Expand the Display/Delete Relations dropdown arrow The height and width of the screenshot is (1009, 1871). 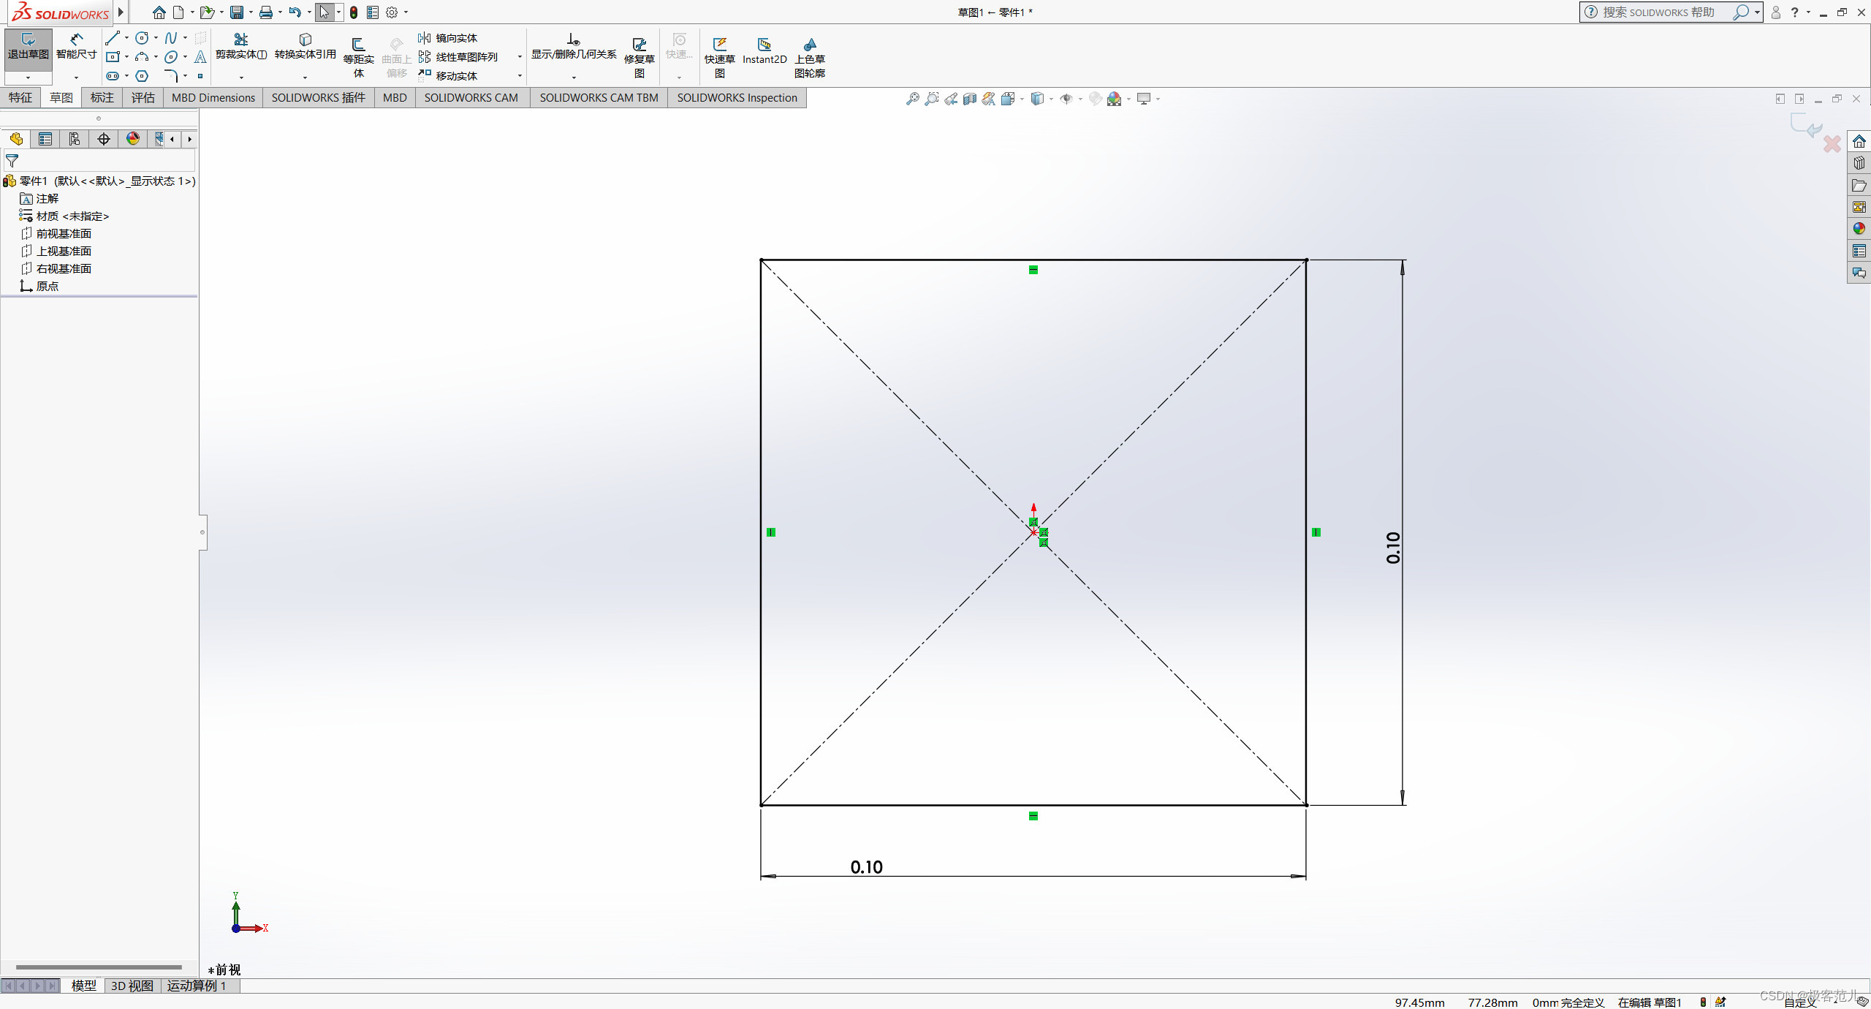pos(574,78)
